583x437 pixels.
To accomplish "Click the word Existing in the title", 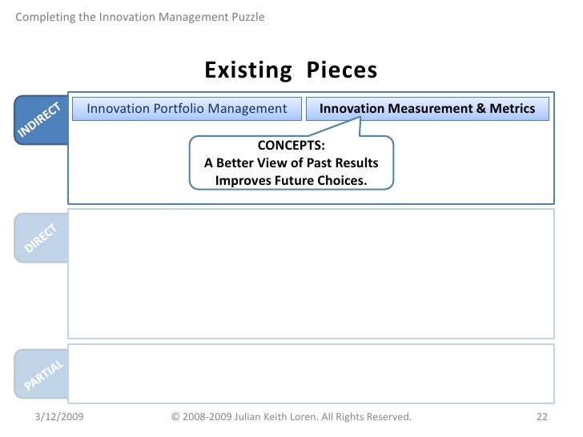I will (248, 70).
